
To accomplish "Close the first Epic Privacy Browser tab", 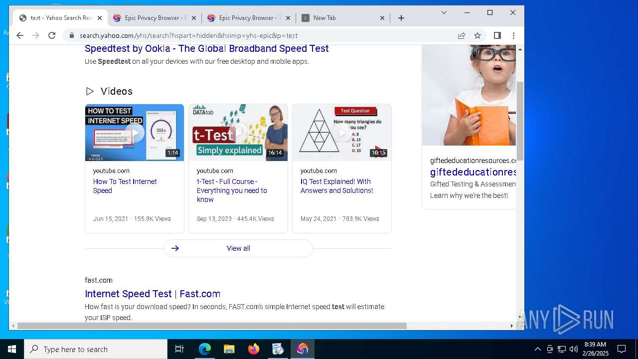I will 194,18.
